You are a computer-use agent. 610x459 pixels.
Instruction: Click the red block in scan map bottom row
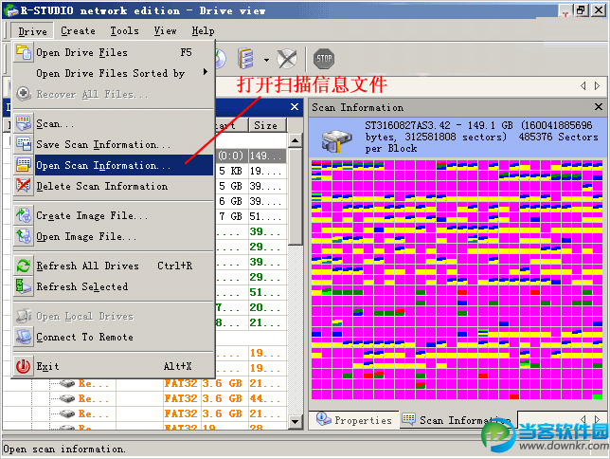point(514,396)
